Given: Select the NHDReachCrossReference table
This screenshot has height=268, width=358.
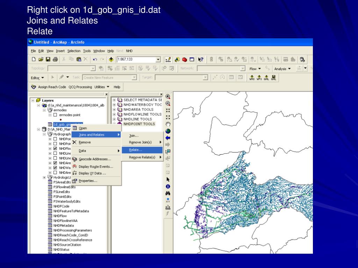Looking at the screenshot, I should click(73, 240).
